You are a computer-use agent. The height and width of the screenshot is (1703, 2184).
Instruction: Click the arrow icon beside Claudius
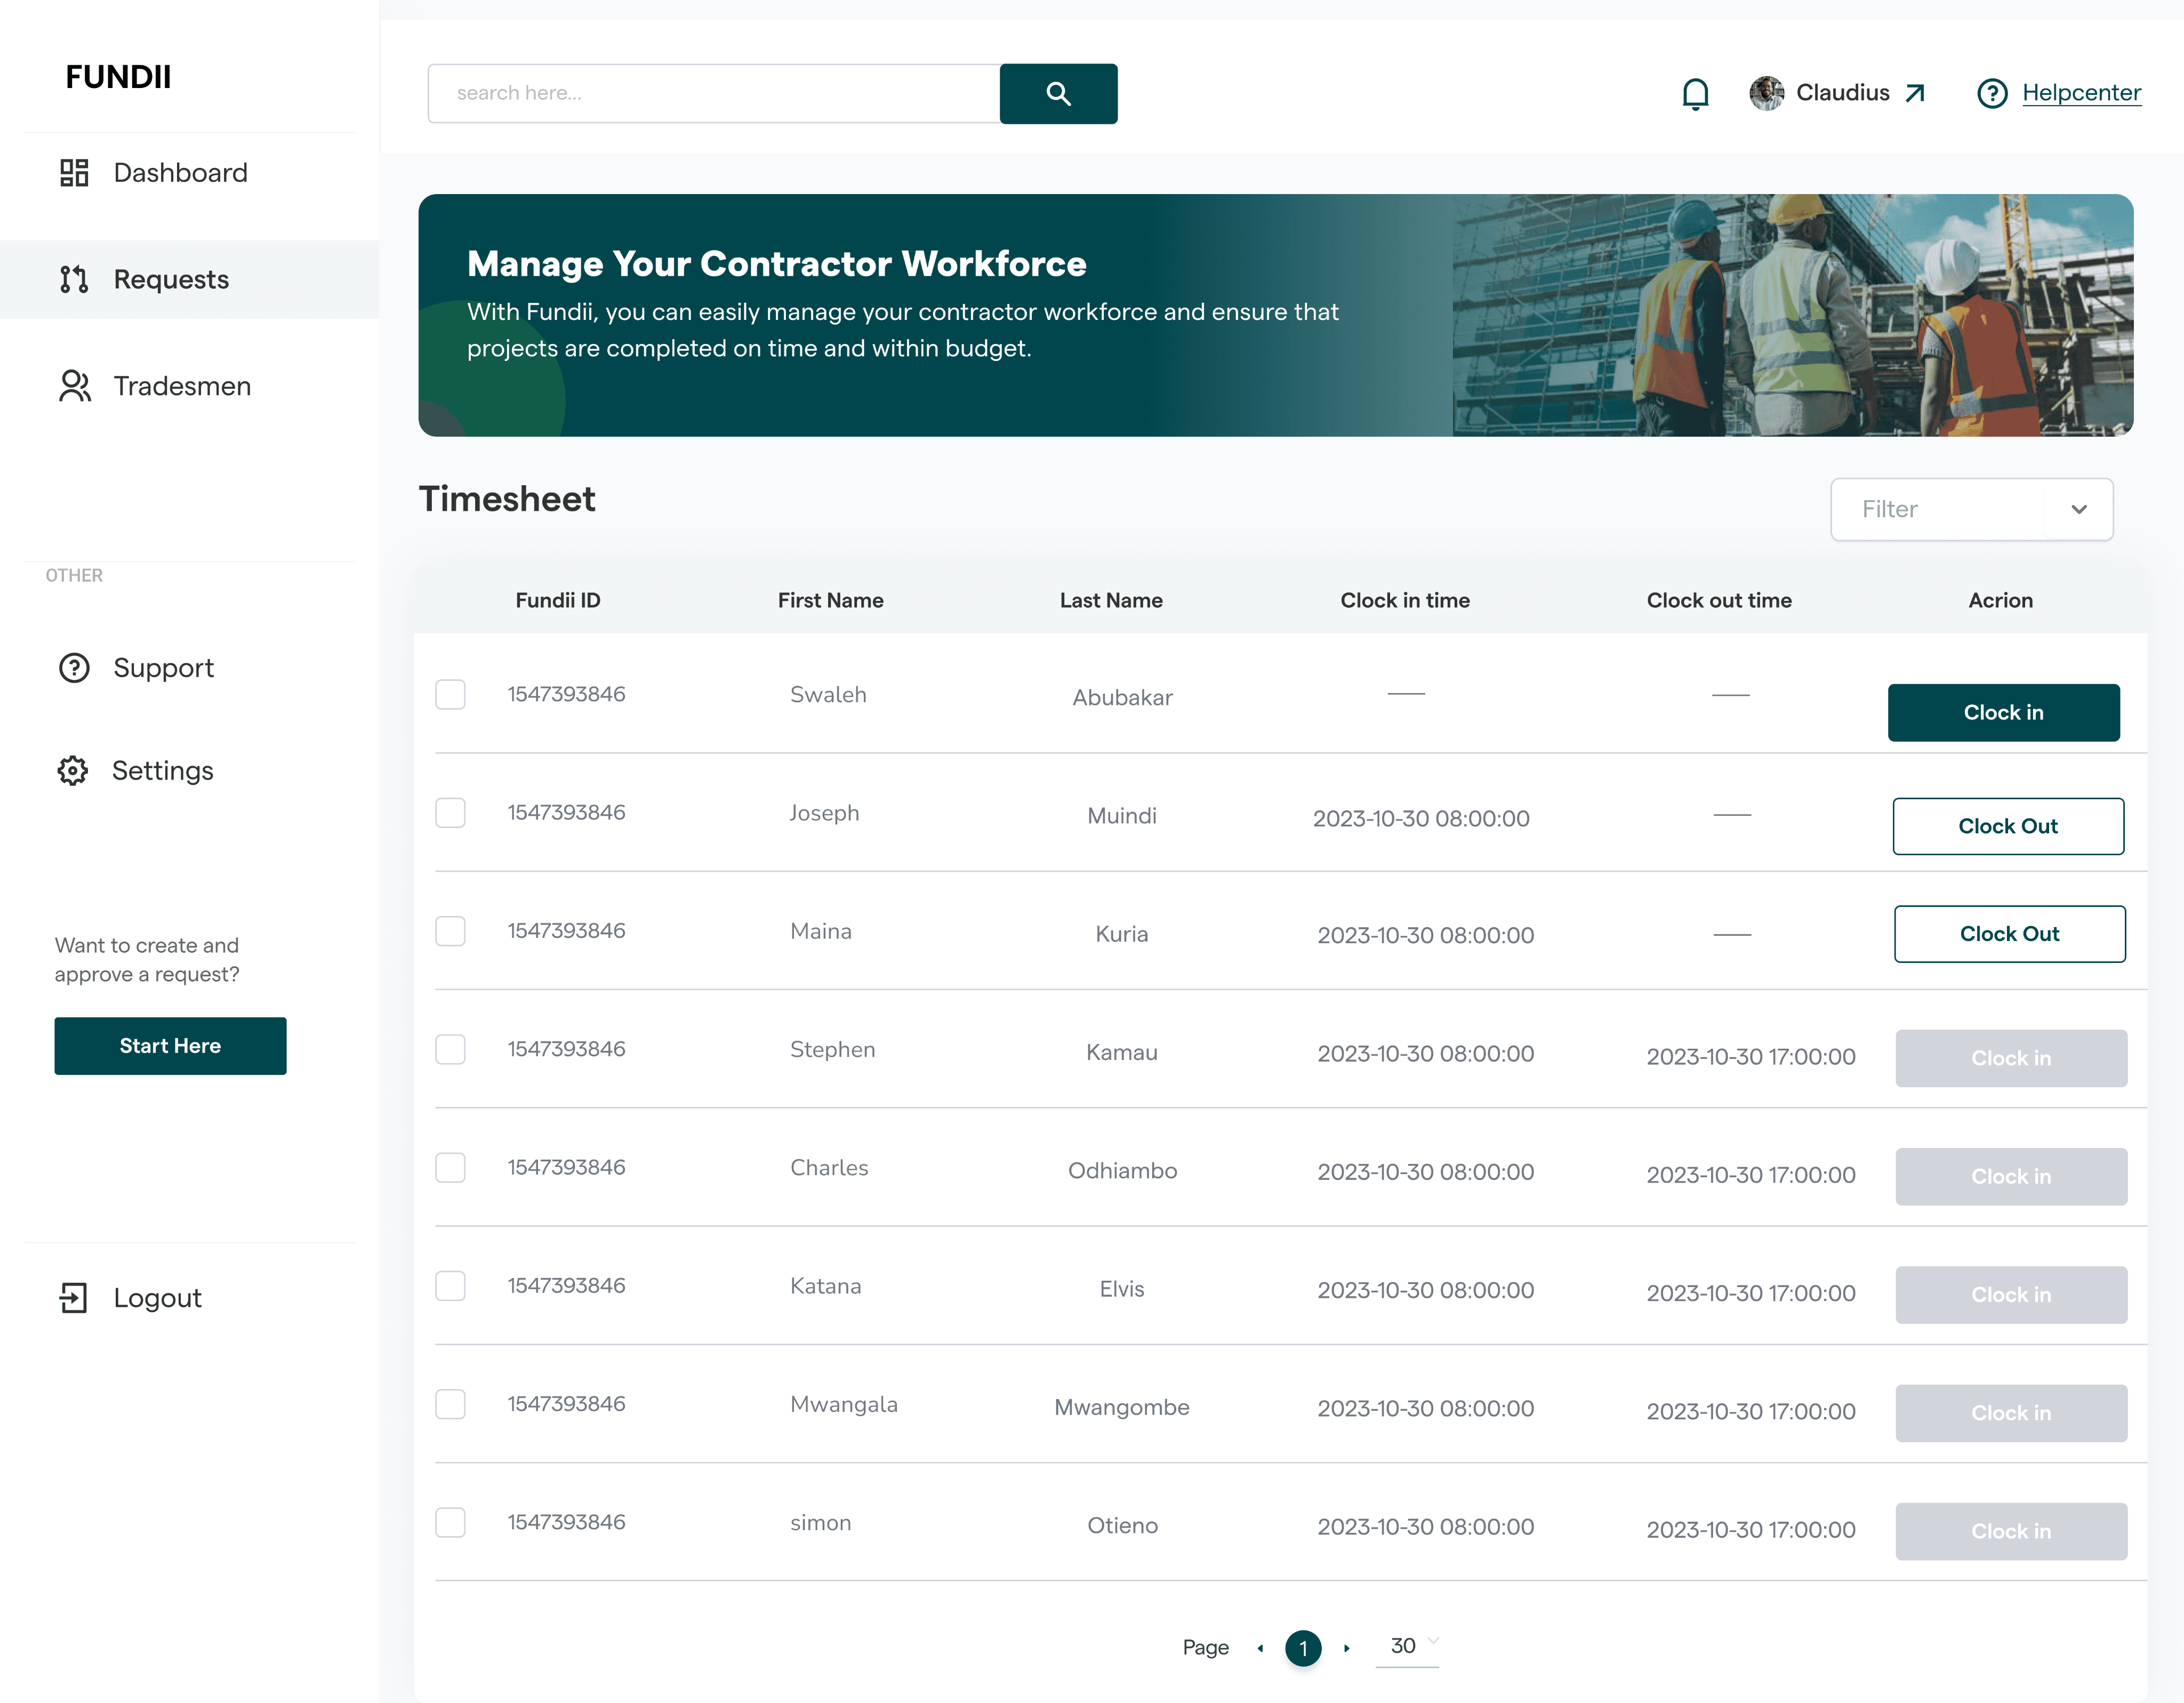click(x=1915, y=93)
